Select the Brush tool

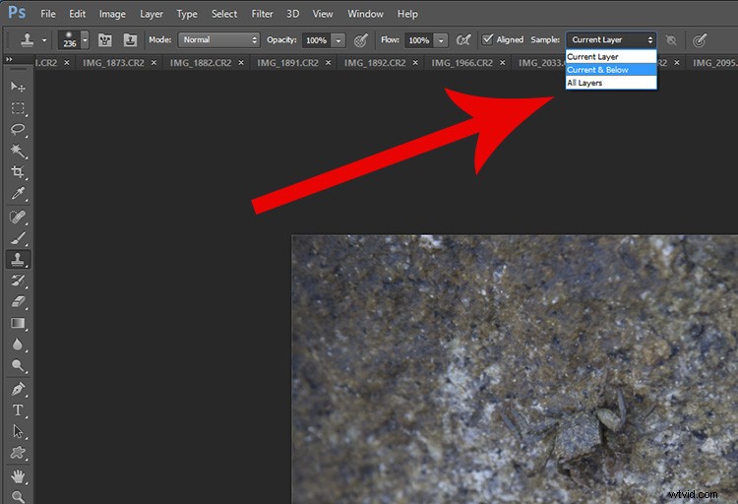[x=18, y=238]
